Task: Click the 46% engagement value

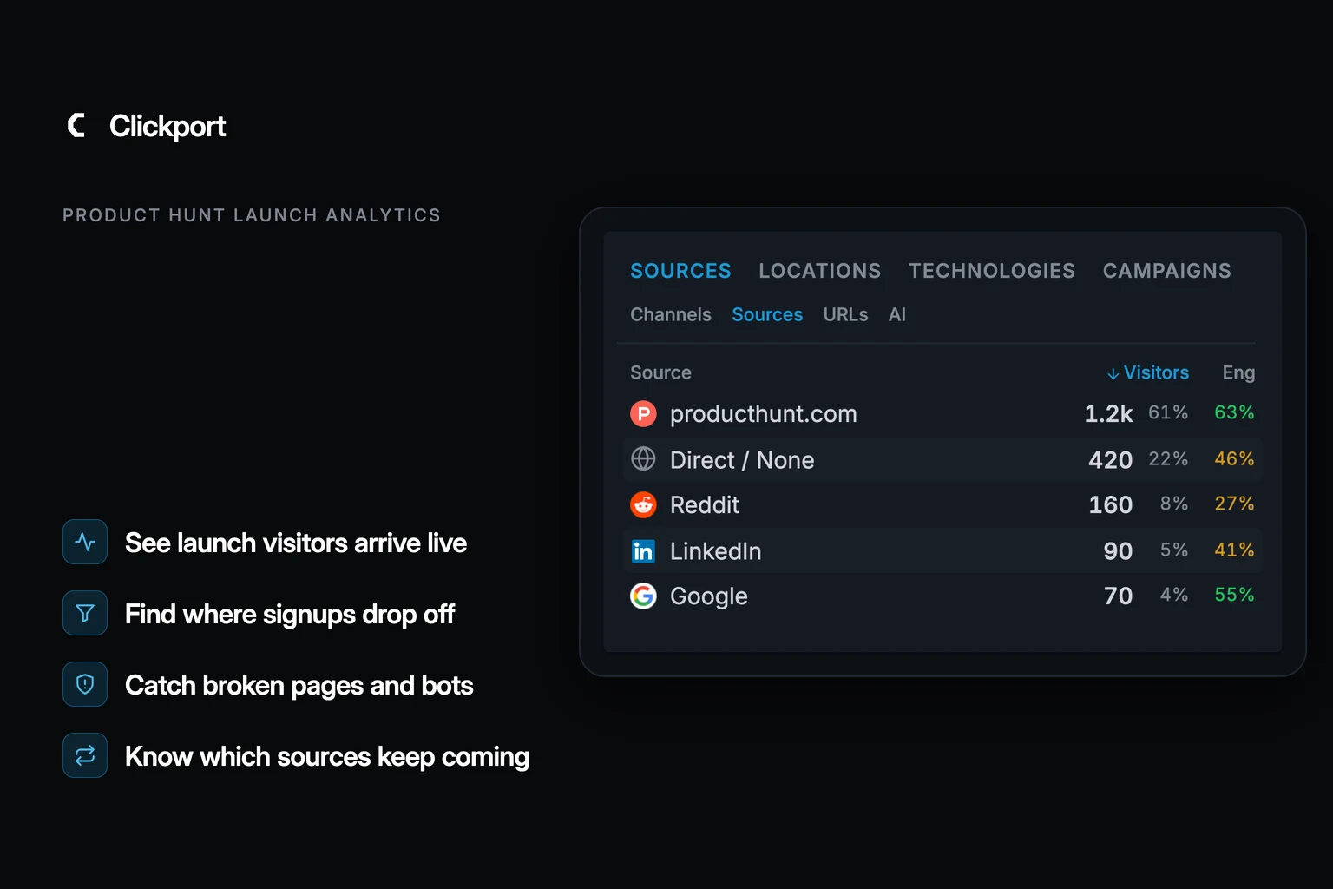Action: [1234, 458]
